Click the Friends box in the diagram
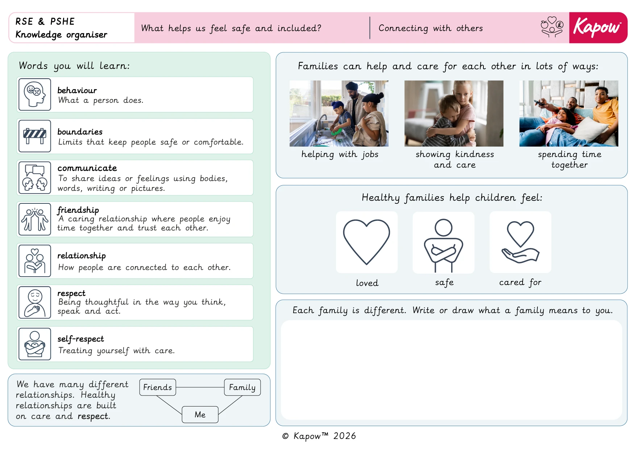The image size is (636, 450). pyautogui.click(x=158, y=387)
